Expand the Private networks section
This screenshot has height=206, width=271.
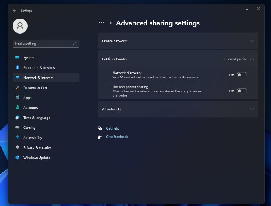(x=178, y=41)
